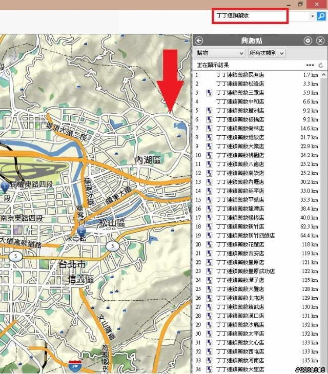This screenshot has height=374, width=328.
Task: Select result 丁丁連鎖藥妝大雅店
Action: point(256,289)
